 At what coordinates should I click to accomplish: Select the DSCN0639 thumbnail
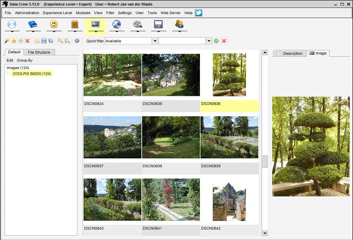[229, 137]
